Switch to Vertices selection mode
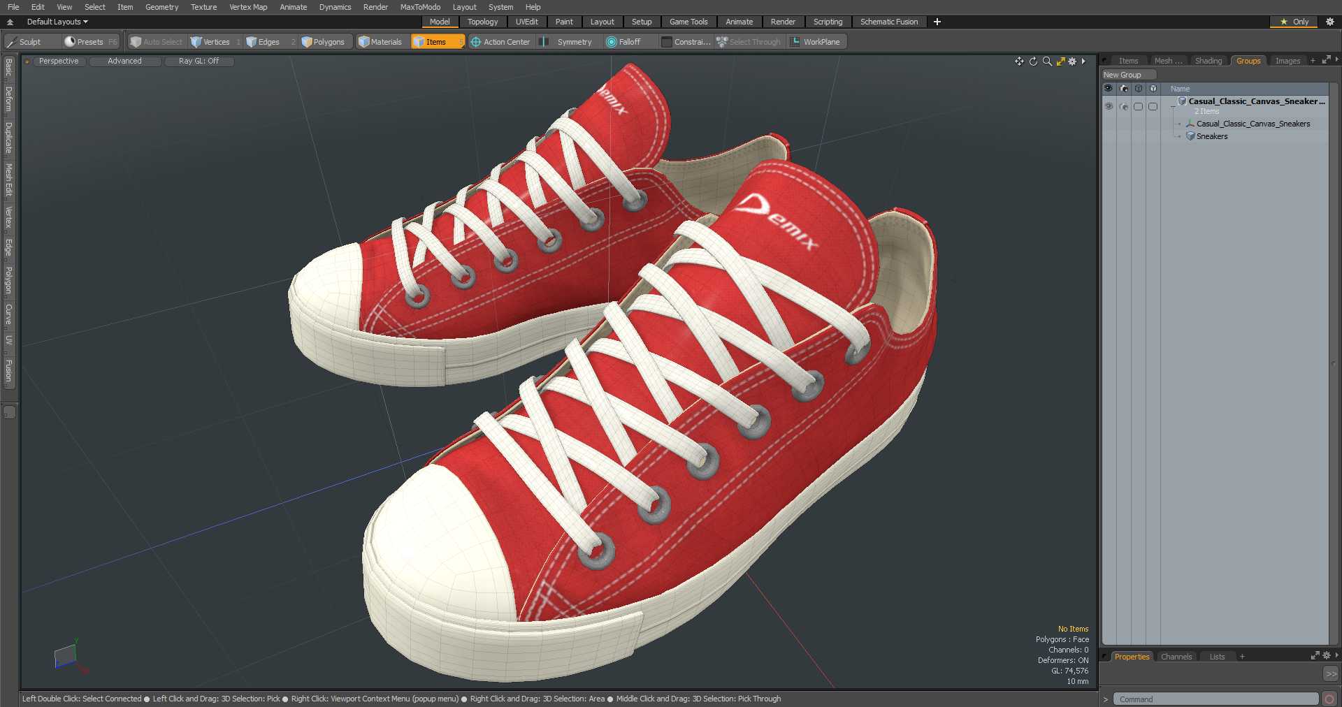Image resolution: width=1342 pixels, height=707 pixels. (x=215, y=42)
